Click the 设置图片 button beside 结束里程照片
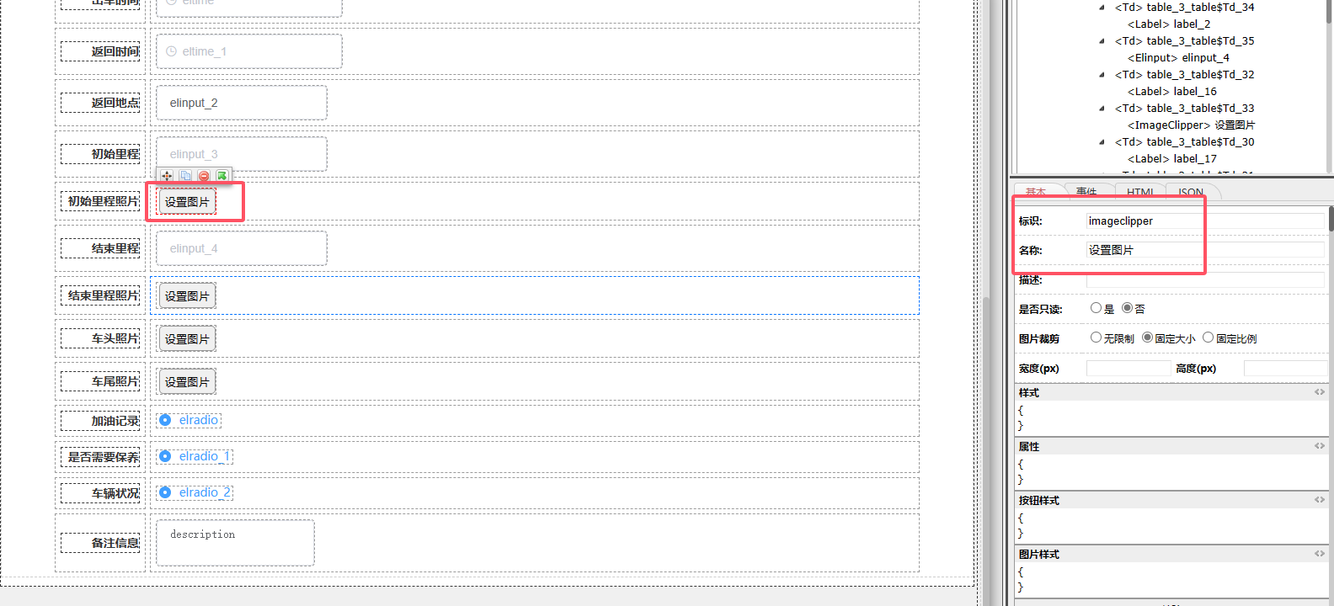Image resolution: width=1334 pixels, height=606 pixels. point(187,296)
